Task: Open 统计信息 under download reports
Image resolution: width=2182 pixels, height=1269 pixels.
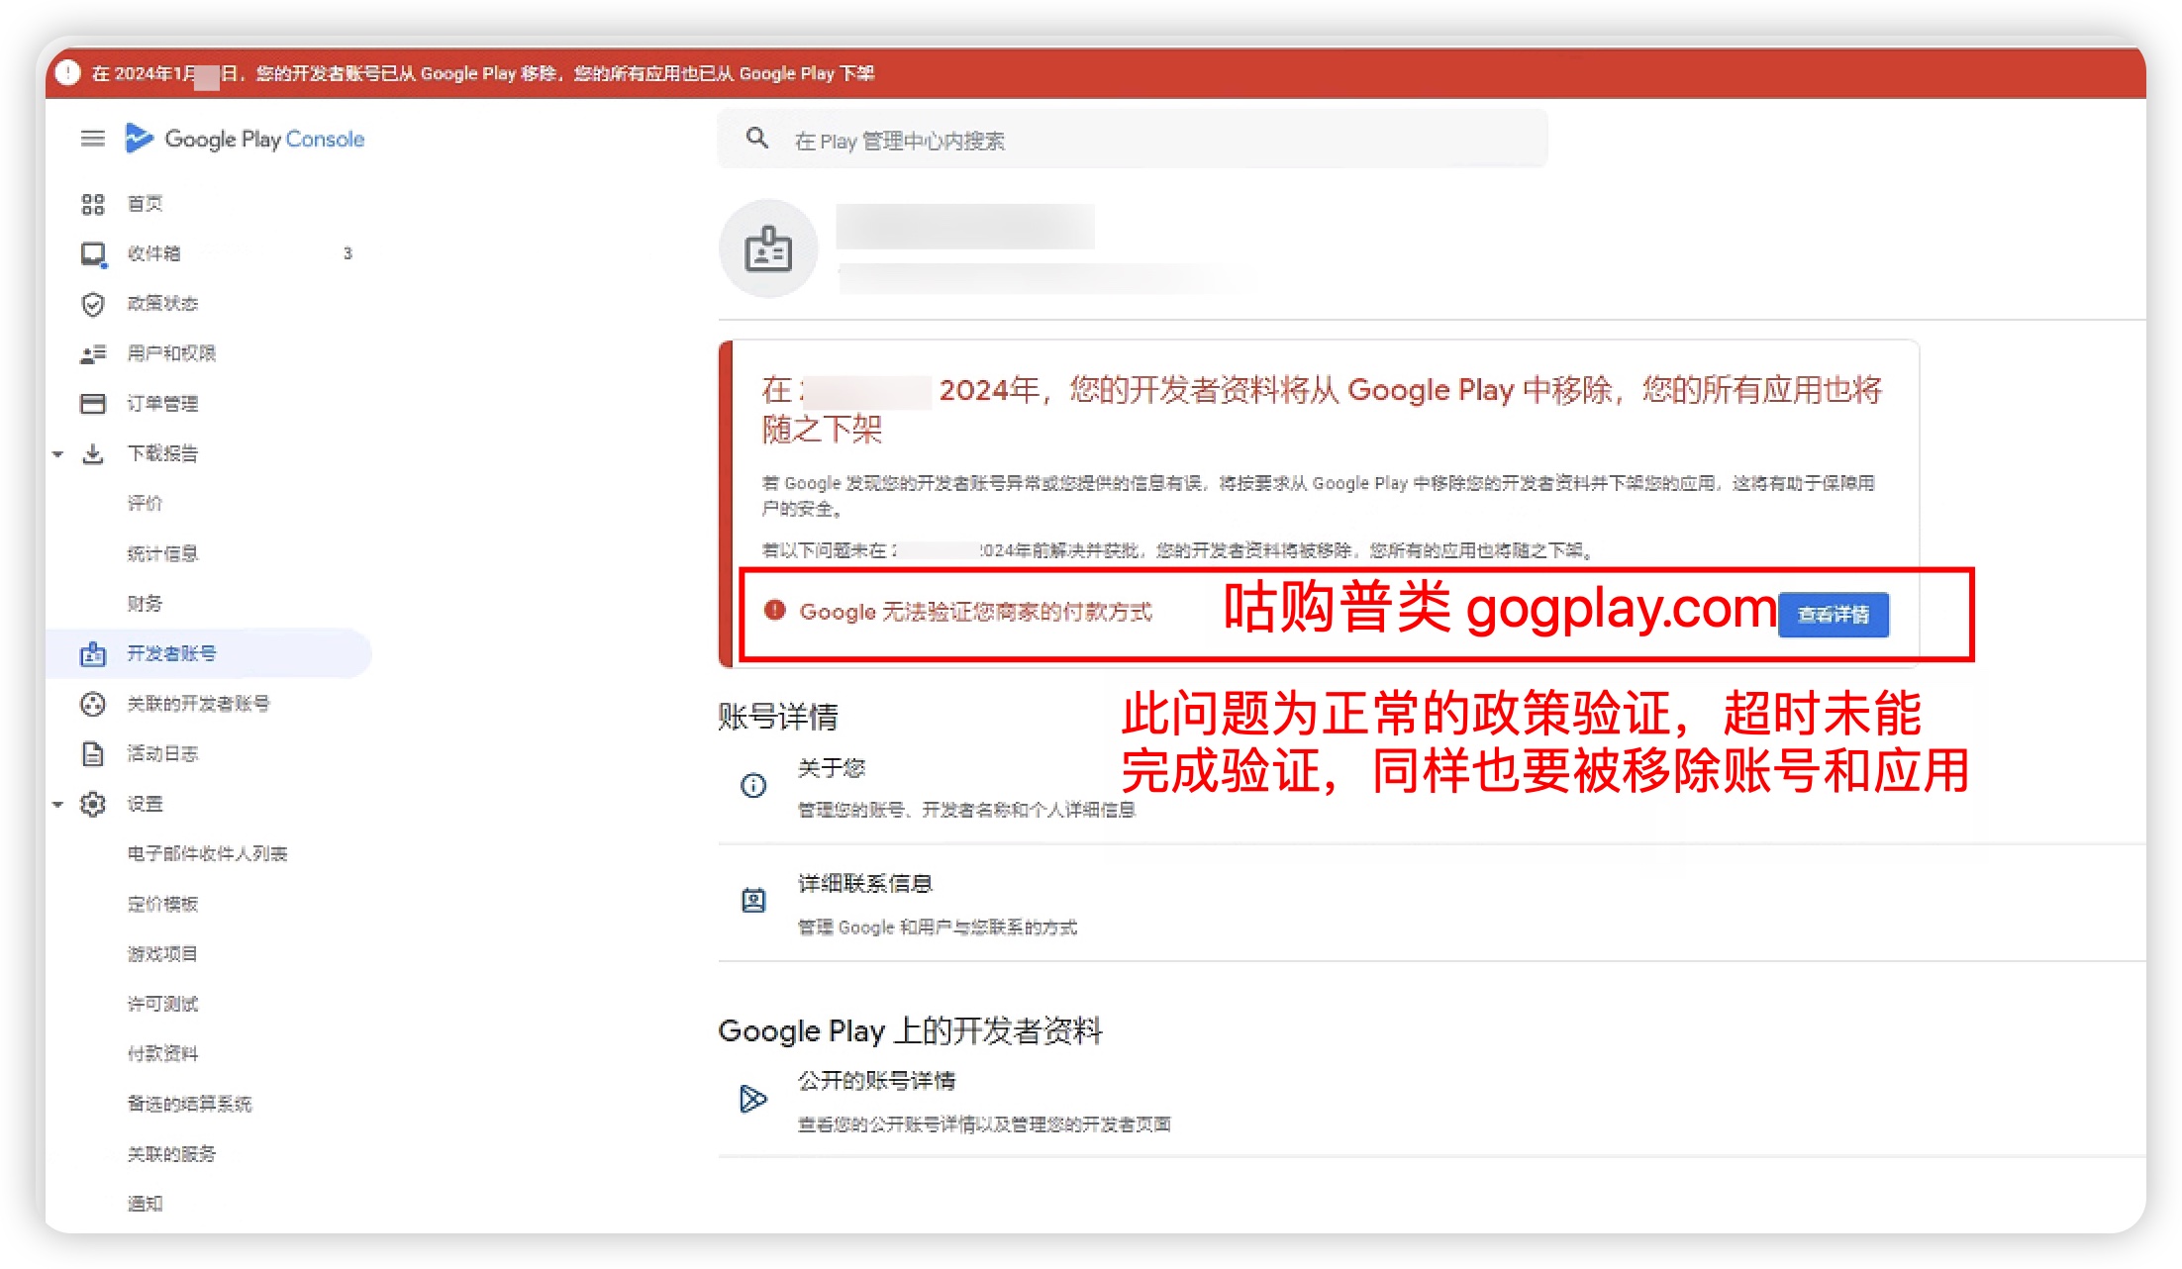Action: [x=162, y=553]
